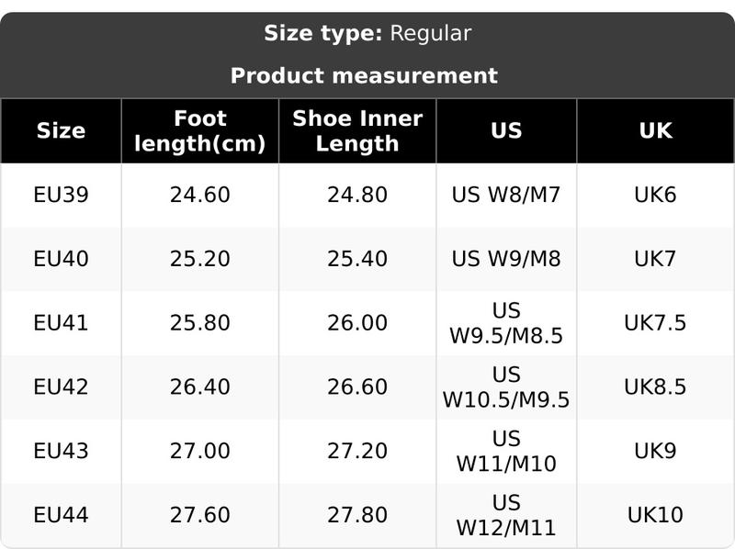This screenshot has height=549, width=735.
Task: Click the UK column header
Action: click(655, 131)
